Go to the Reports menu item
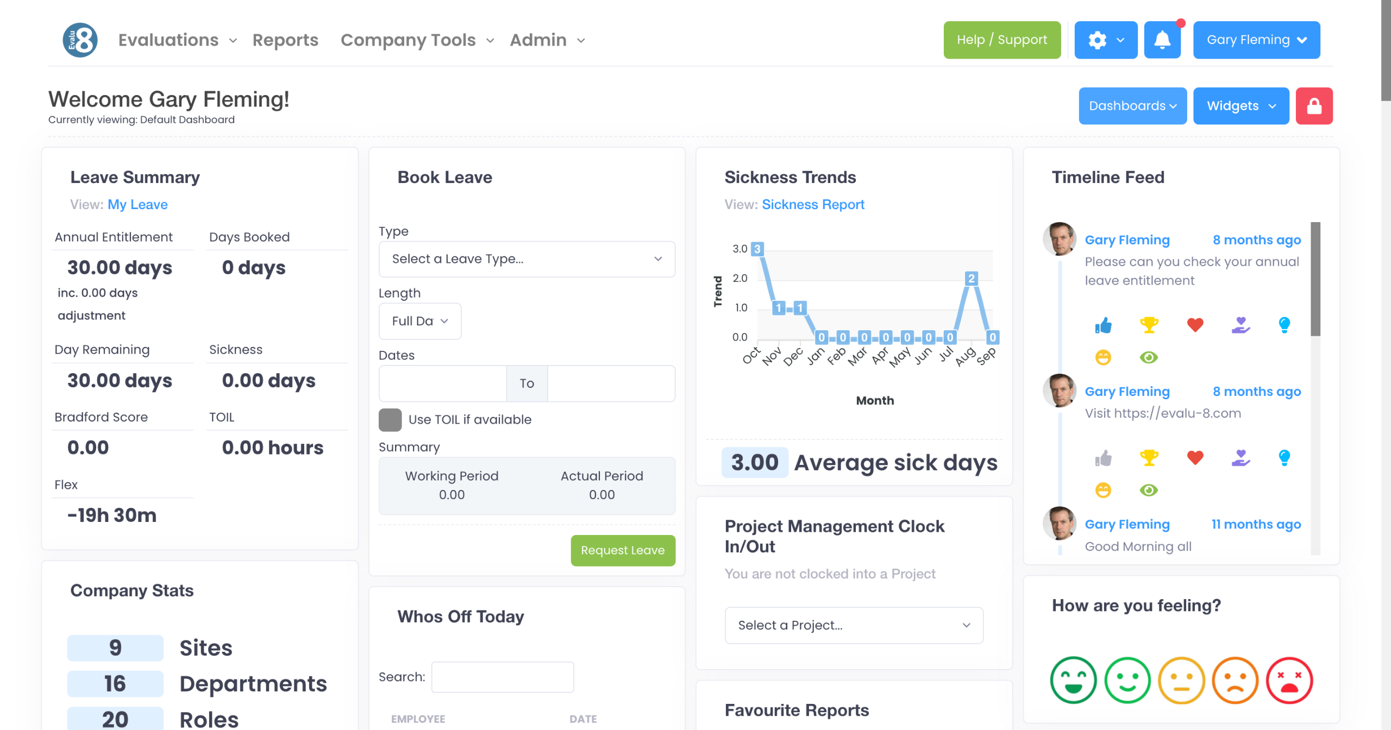 coord(285,40)
